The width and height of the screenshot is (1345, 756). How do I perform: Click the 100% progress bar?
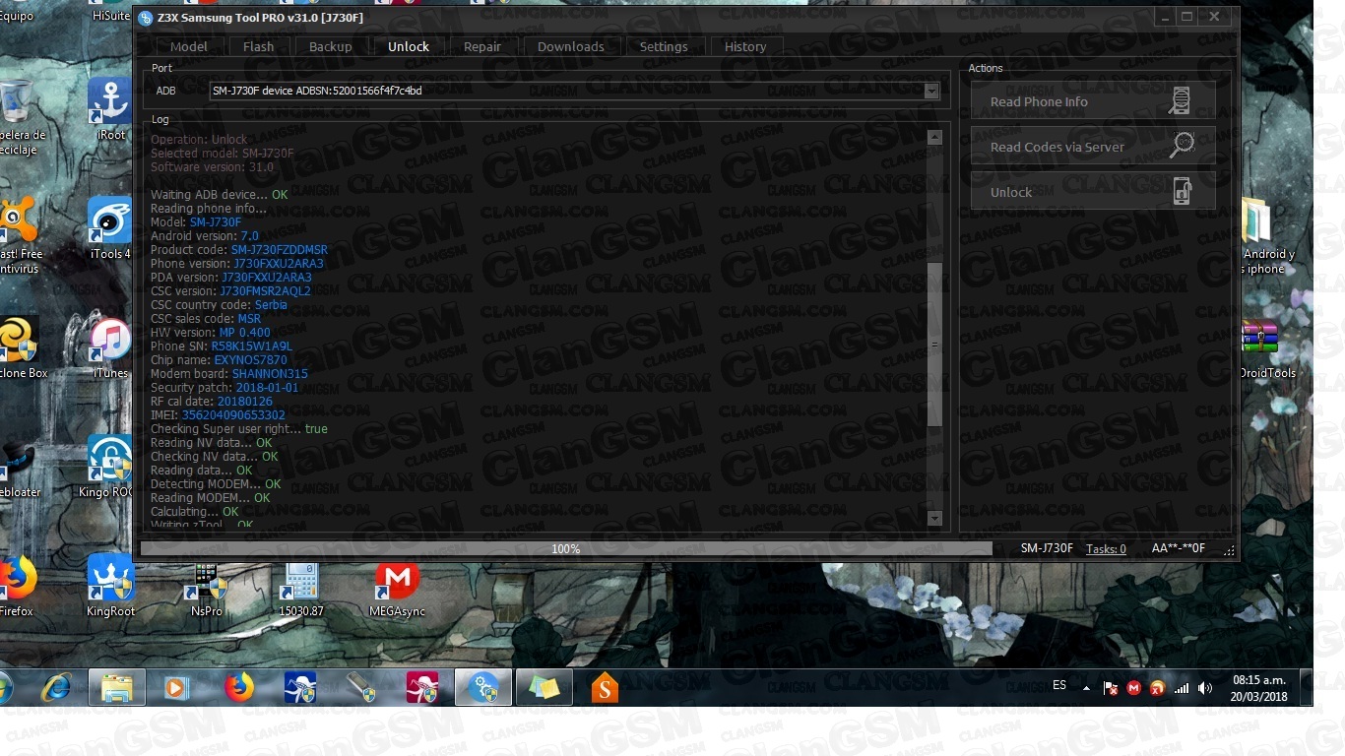pos(566,548)
